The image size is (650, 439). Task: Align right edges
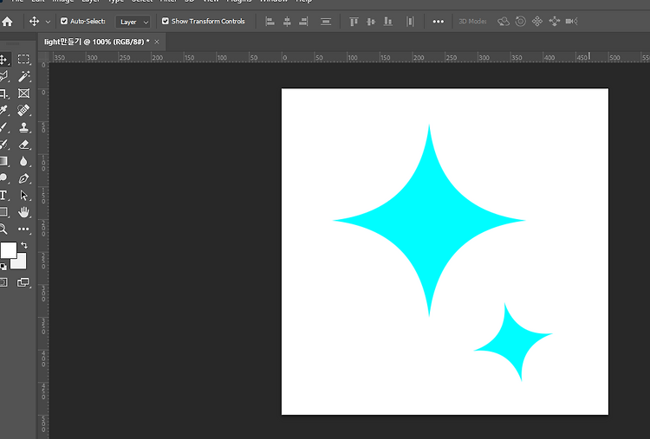click(303, 21)
